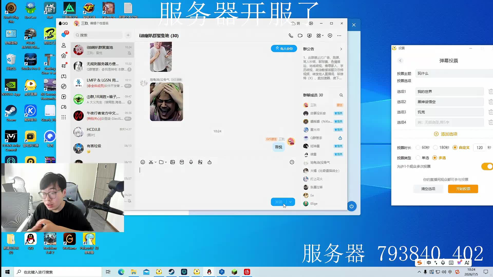Open 有害垃圾 conversation
The width and height of the screenshot is (493, 277).
(102, 149)
